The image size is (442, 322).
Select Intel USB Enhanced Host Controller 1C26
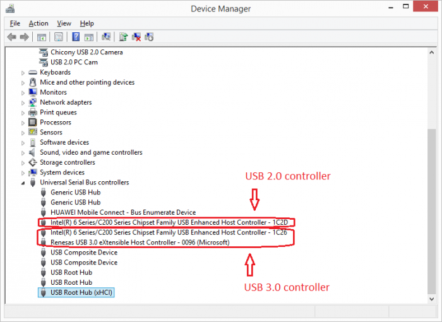169,232
